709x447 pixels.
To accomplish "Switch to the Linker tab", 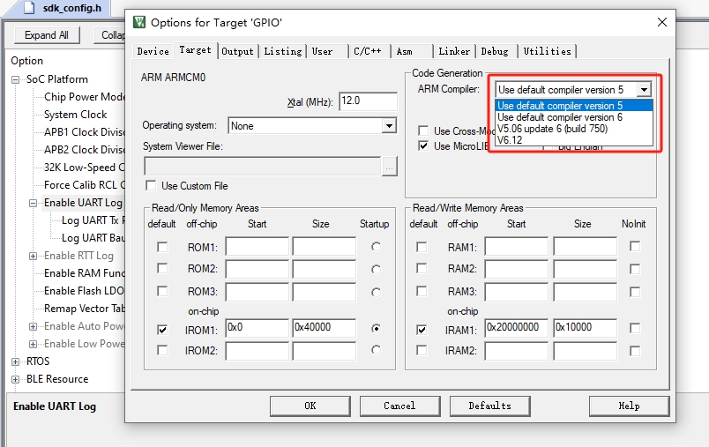I will pyautogui.click(x=454, y=51).
